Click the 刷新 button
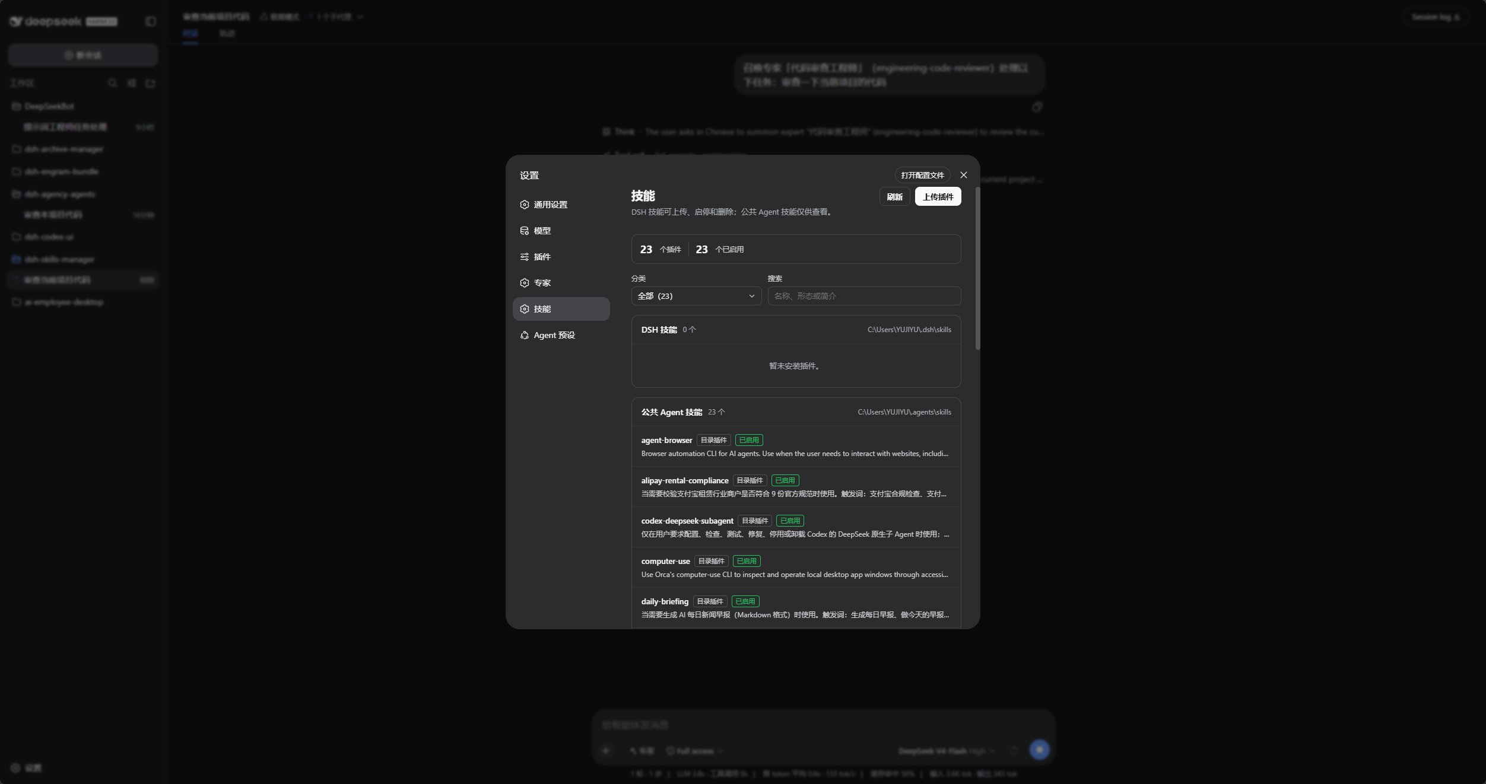This screenshot has height=784, width=1486. 894,196
